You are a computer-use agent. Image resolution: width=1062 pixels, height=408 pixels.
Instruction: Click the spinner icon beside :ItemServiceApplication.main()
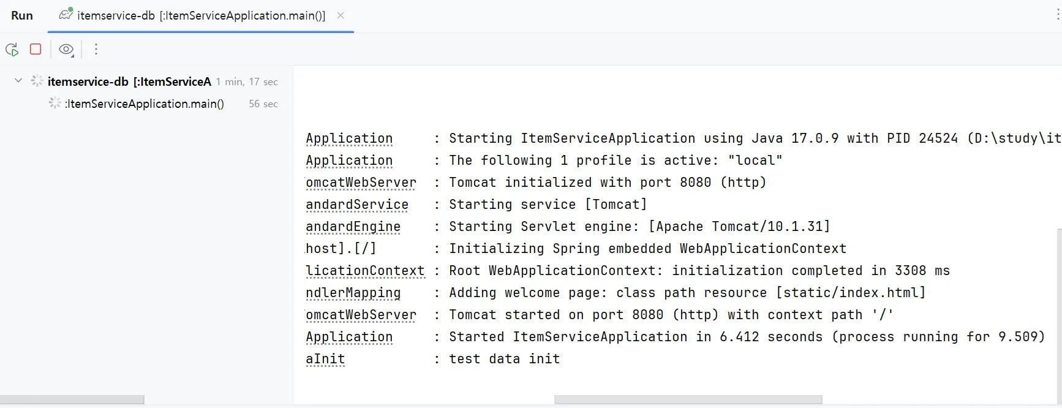[x=55, y=104]
